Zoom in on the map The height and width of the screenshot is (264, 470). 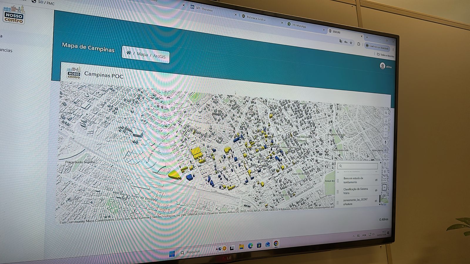[386, 128]
